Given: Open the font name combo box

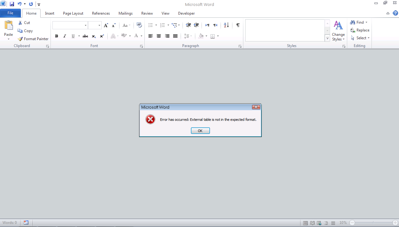Looking at the screenshot, I should tap(70, 25).
